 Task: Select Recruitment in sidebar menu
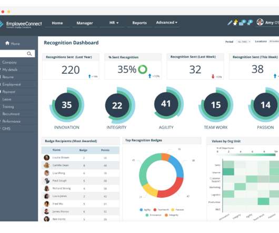pos(11,114)
